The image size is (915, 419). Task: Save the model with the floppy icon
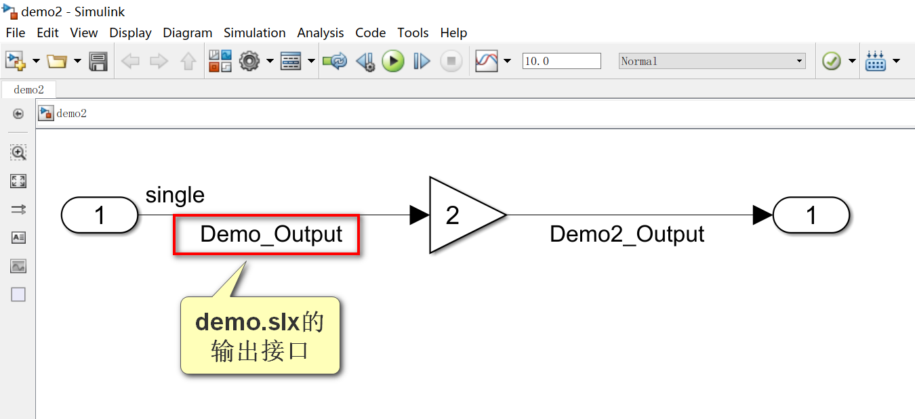click(99, 62)
